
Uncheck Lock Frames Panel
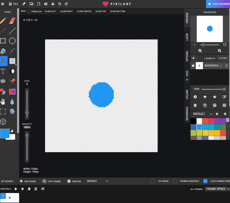click(205, 181)
